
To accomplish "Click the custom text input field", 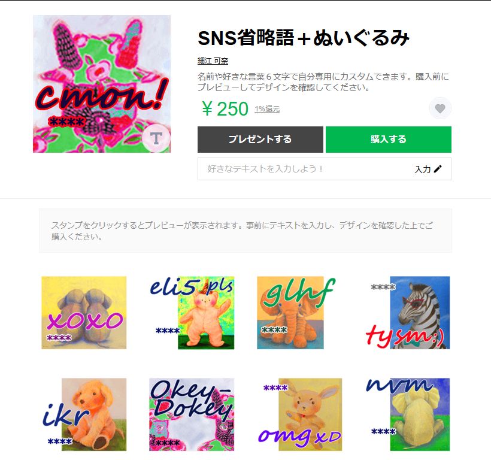I will click(x=324, y=169).
